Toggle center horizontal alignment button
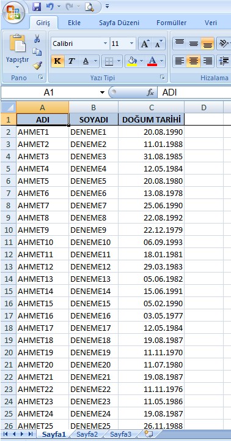This screenshot has height=441, width=231. click(x=193, y=61)
